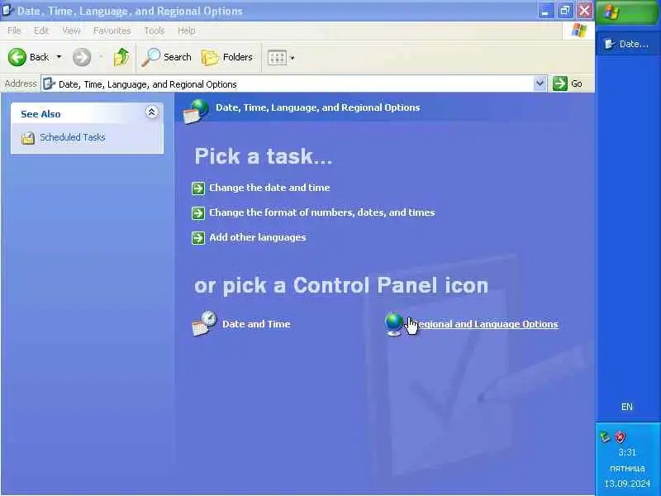The width and height of the screenshot is (661, 496).
Task: Open the Date and Time link
Action: pos(256,324)
